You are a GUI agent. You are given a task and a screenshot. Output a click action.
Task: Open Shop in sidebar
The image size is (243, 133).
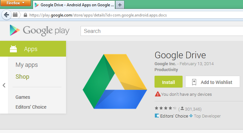22,77
